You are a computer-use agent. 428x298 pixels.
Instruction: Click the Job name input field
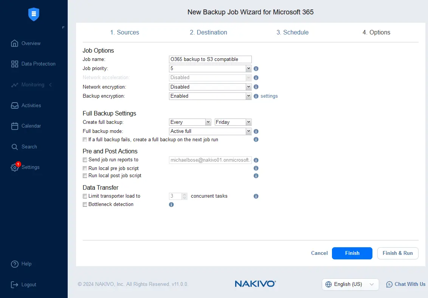[x=210, y=59]
